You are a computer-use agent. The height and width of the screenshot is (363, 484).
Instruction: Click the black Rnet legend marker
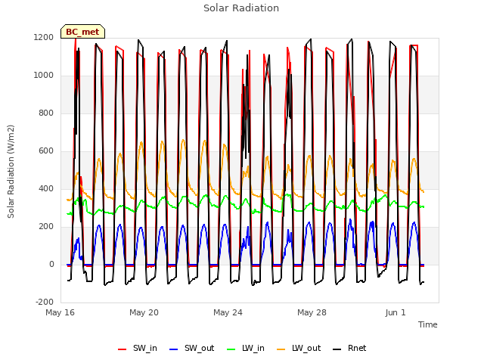click(337, 349)
